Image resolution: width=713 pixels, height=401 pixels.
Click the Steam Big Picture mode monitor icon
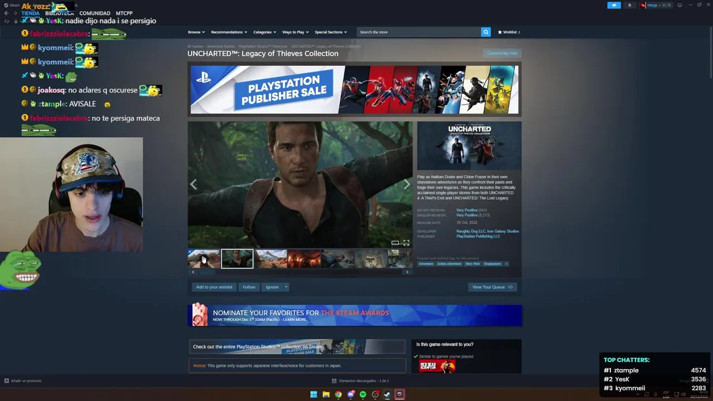(x=680, y=5)
